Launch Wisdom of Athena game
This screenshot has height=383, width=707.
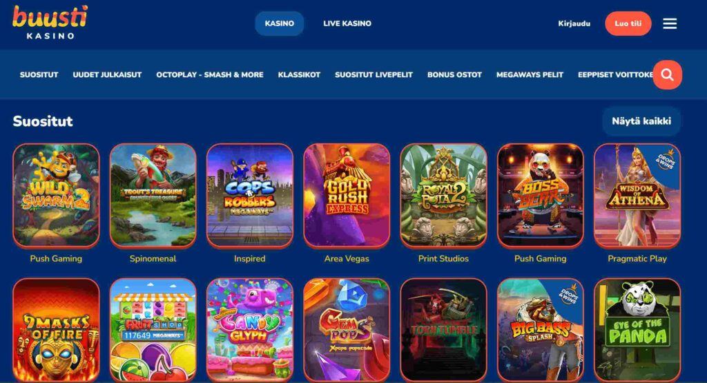click(x=637, y=196)
